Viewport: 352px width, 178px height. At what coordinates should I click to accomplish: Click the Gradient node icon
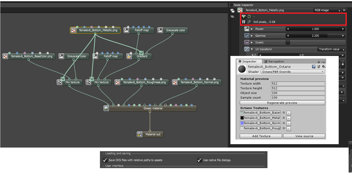[129, 56]
